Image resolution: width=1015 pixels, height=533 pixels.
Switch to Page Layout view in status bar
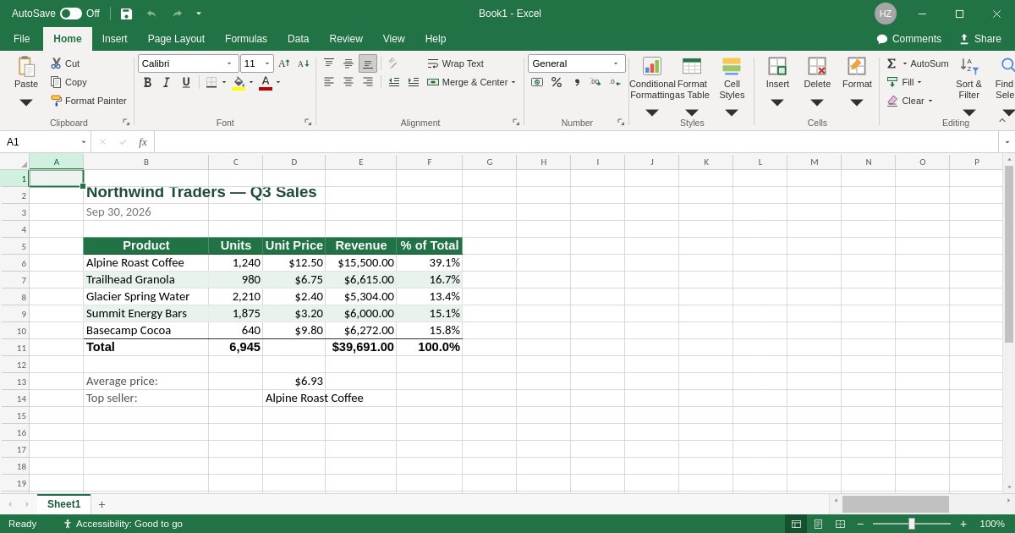pos(818,524)
